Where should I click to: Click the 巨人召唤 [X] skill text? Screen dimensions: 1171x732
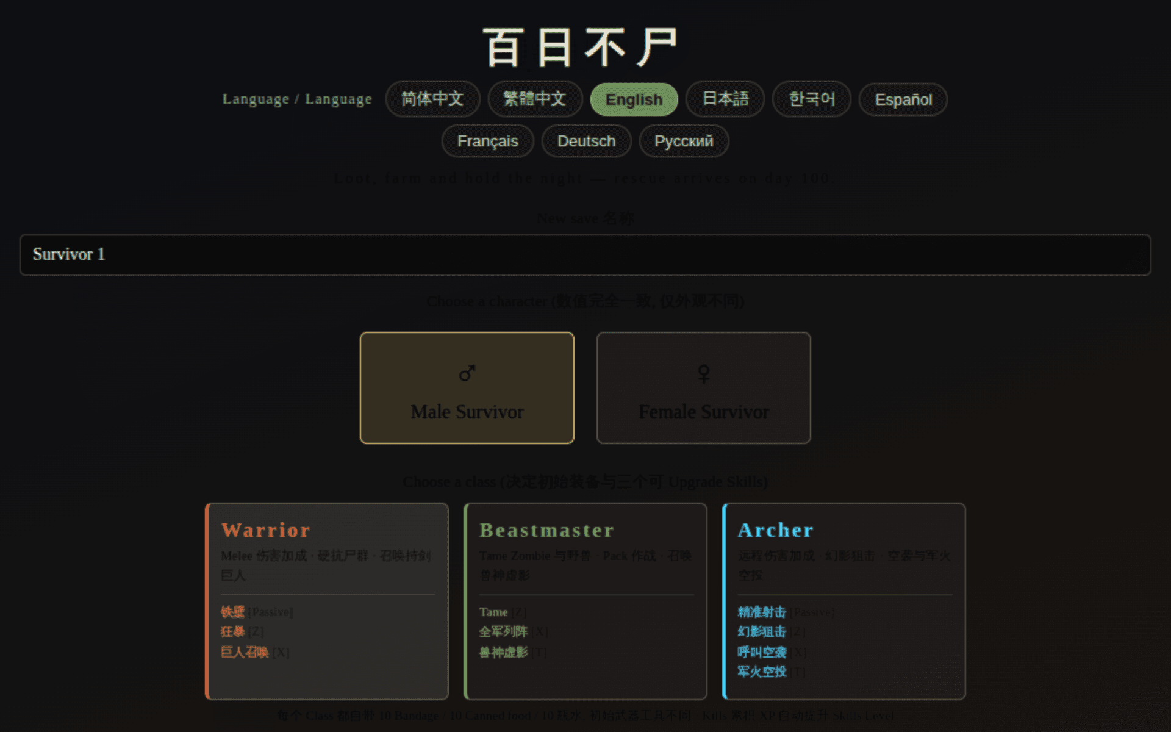click(x=255, y=652)
